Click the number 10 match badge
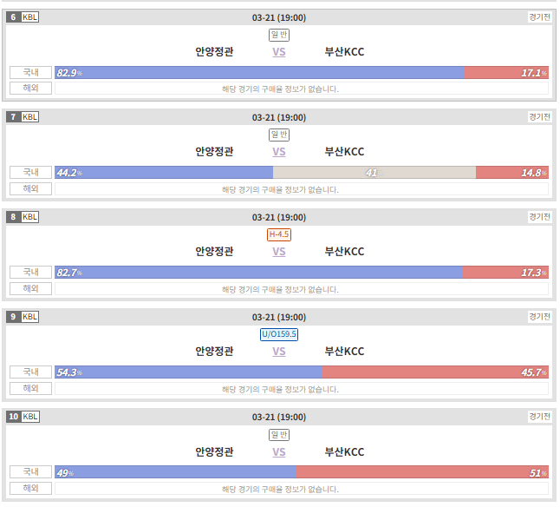Screen dimensions: 560x507 pos(14,417)
